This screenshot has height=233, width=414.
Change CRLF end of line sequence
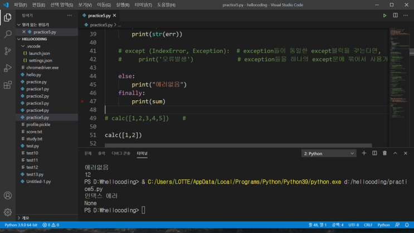coord(368,225)
